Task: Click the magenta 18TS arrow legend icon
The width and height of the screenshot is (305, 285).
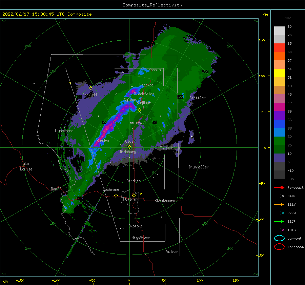Action: click(x=279, y=230)
